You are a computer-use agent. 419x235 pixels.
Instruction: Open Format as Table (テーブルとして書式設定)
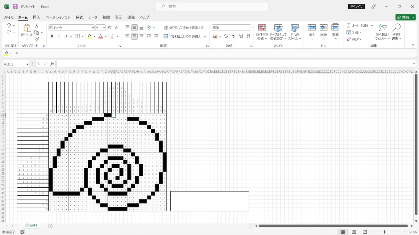pyautogui.click(x=278, y=33)
